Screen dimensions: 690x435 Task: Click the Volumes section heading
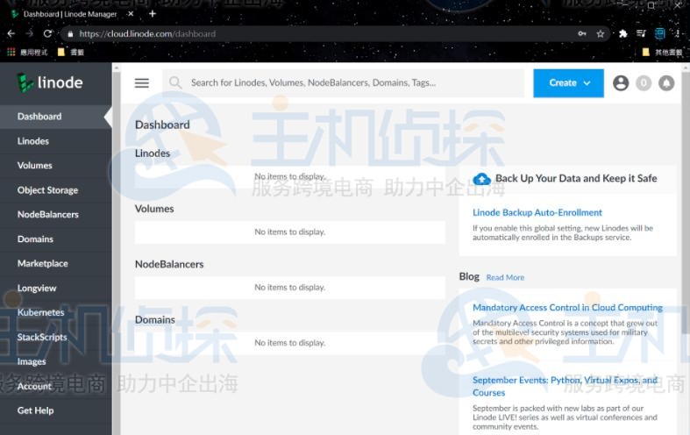pos(154,209)
